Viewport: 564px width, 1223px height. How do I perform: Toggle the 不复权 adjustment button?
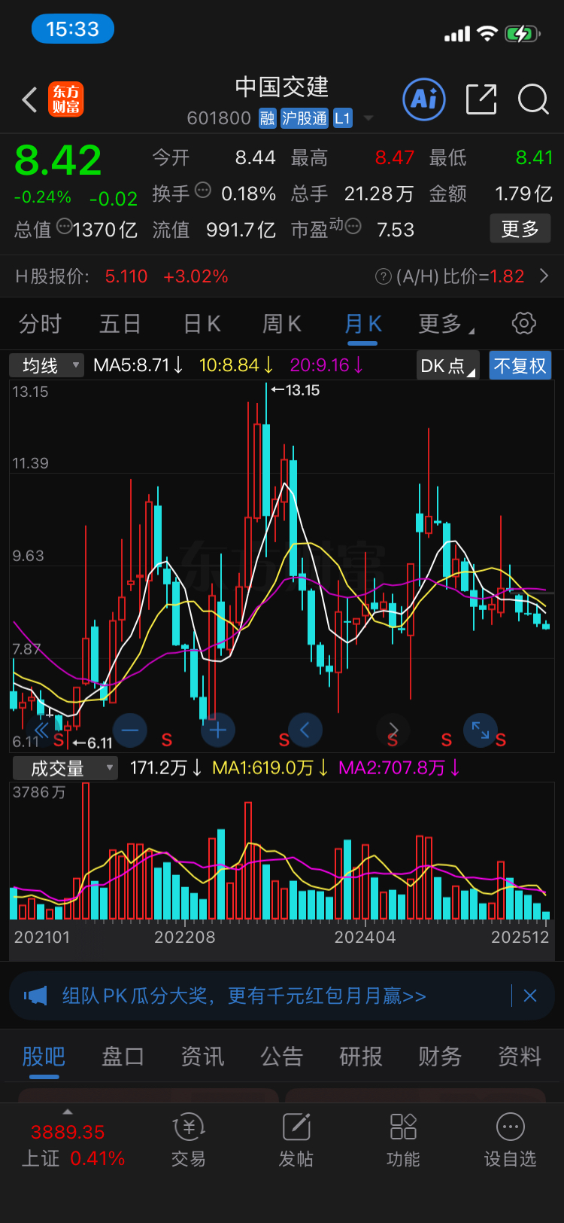[x=520, y=366]
